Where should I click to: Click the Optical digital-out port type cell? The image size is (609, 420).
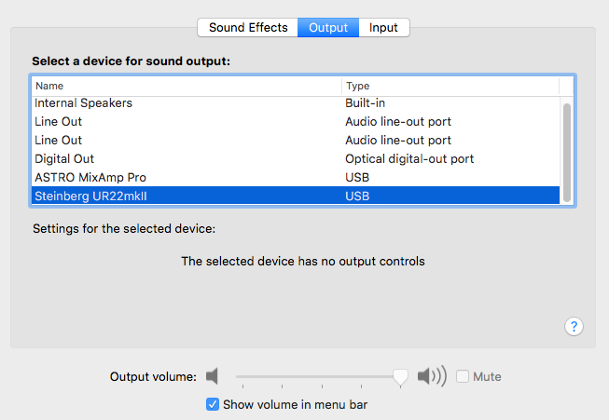tap(409, 158)
